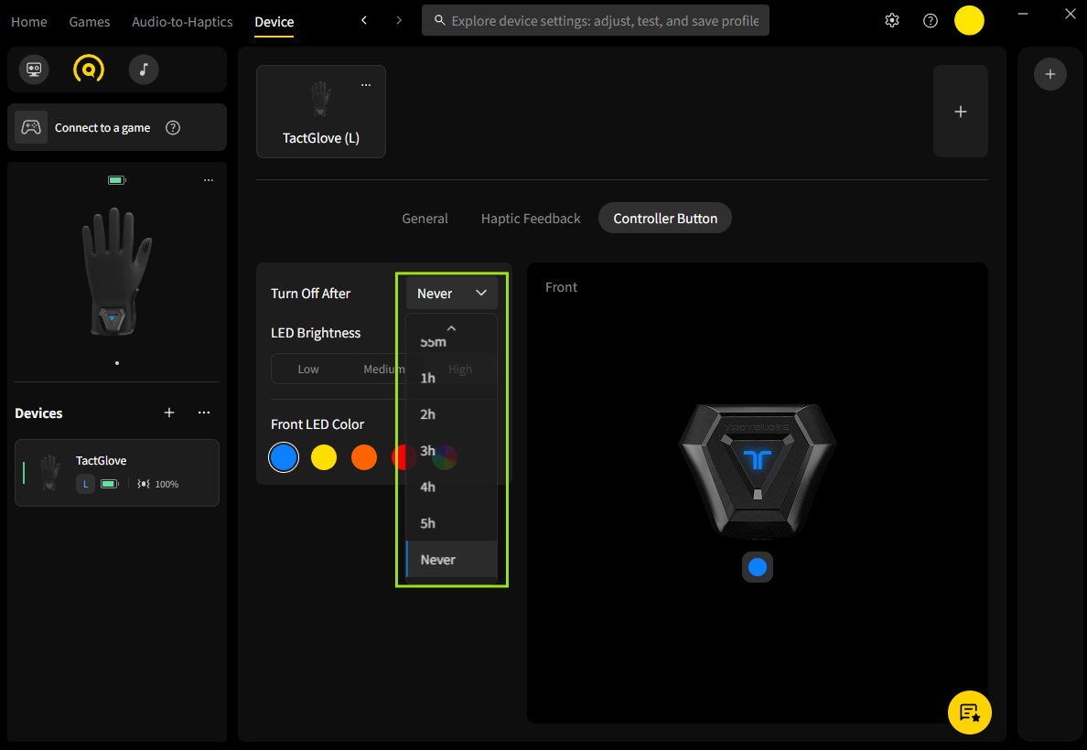Pick the blue Front LED Color
This screenshot has height=750, width=1087.
pos(284,457)
